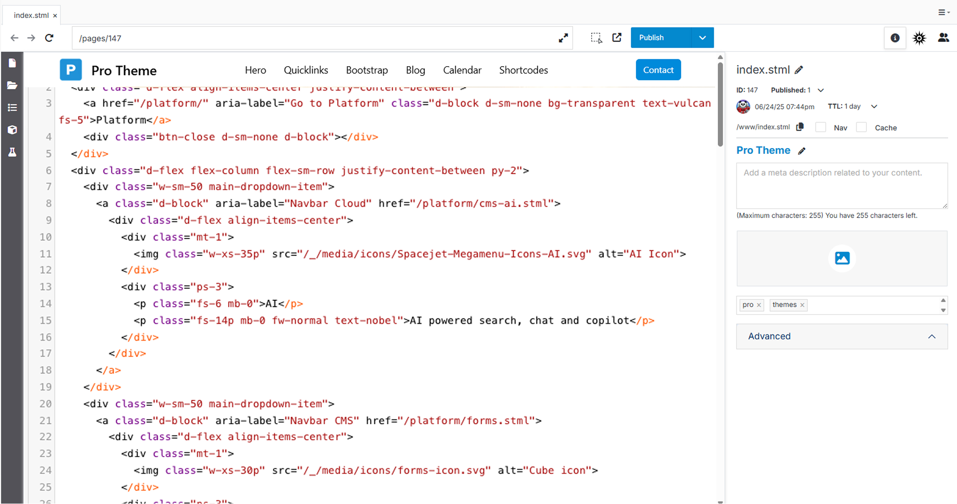This screenshot has height=504, width=957.
Task: Copy the /www/index.stml path
Action: [800, 127]
